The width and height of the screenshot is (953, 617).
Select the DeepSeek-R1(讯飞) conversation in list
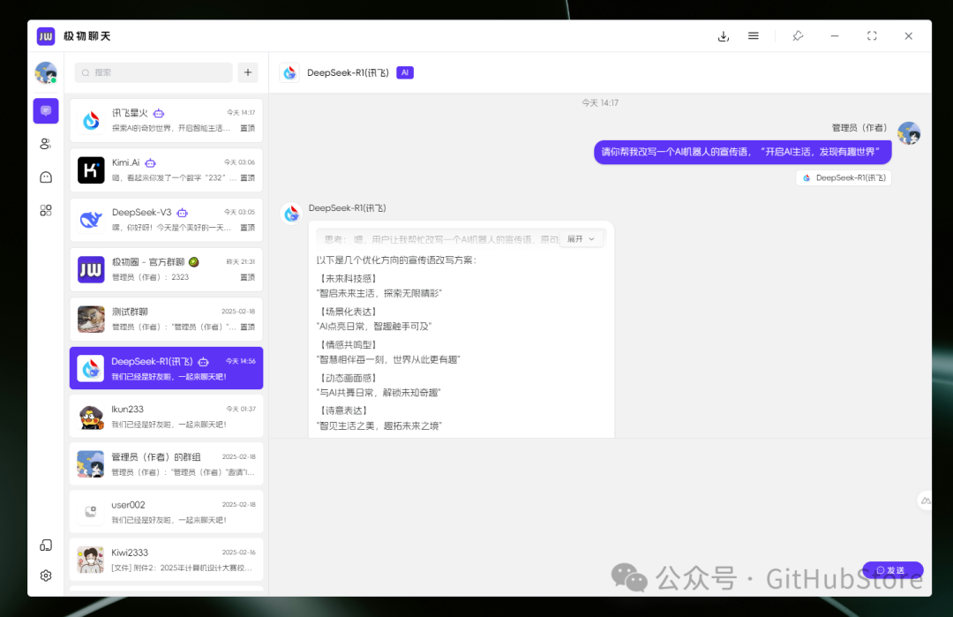166,368
